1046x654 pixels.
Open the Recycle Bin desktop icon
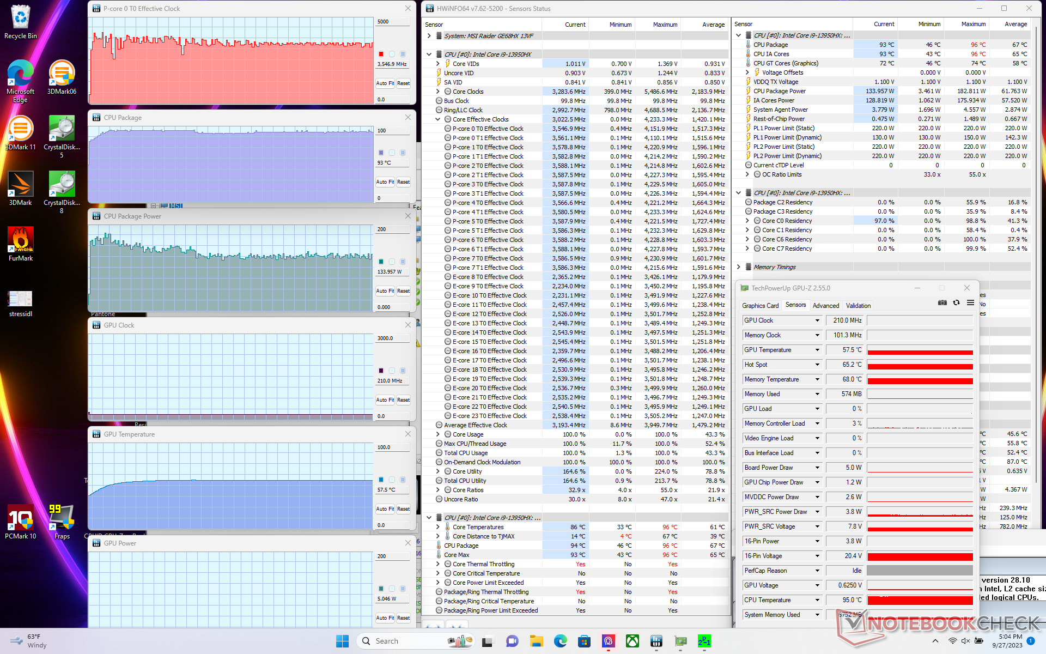pyautogui.click(x=21, y=22)
